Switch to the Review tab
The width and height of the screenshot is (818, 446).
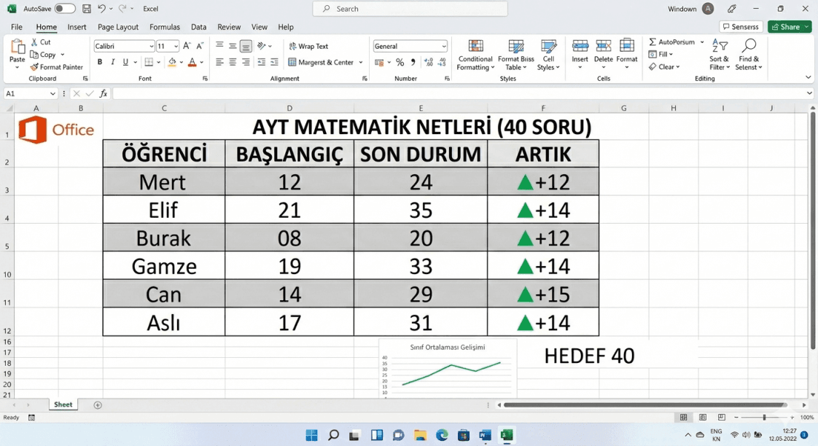(x=229, y=27)
